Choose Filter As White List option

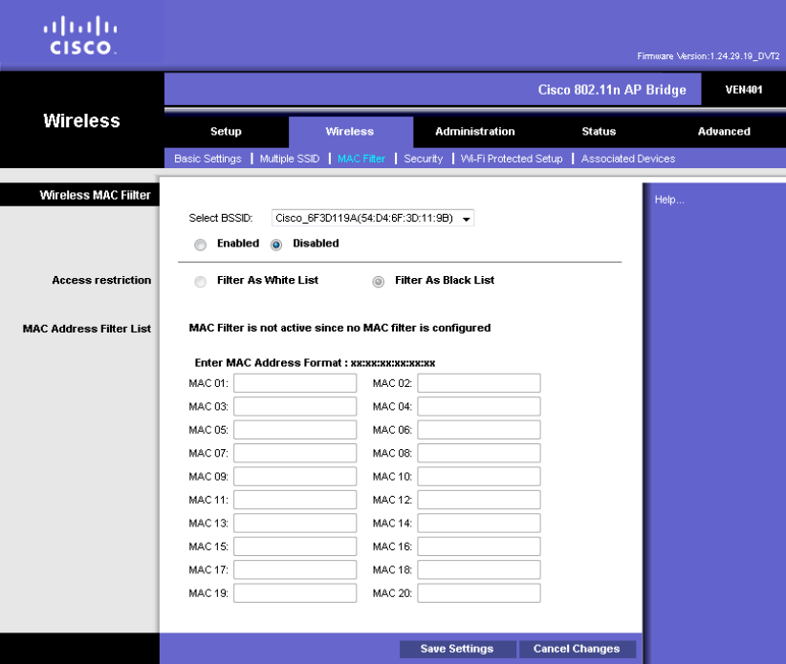[201, 282]
